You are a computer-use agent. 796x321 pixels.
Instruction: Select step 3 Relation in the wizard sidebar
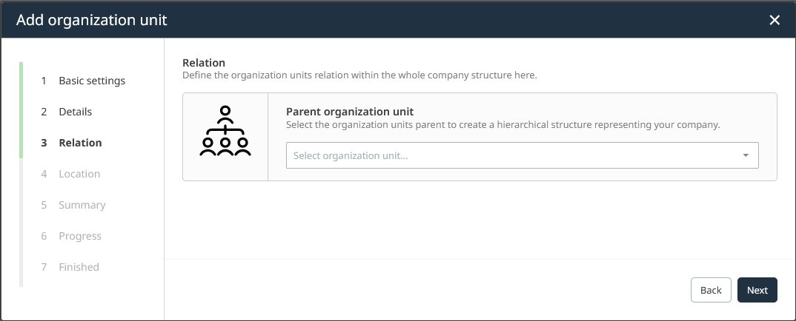(80, 143)
